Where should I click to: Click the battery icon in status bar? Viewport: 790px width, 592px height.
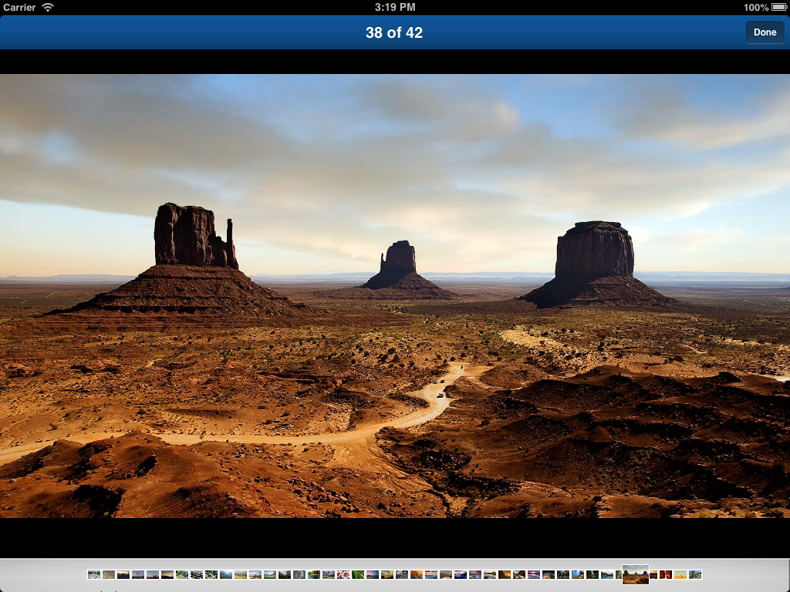pyautogui.click(x=779, y=7)
